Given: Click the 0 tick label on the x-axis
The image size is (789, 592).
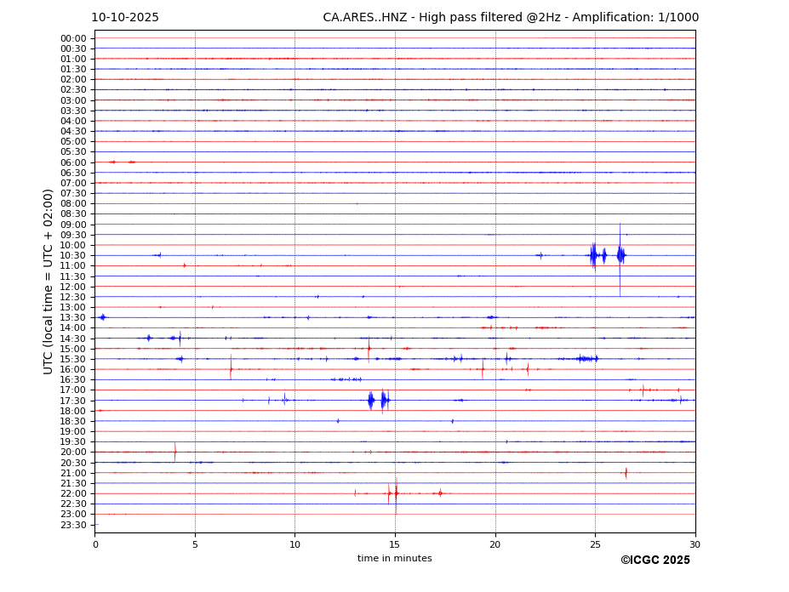Looking at the screenshot, I should [x=95, y=545].
